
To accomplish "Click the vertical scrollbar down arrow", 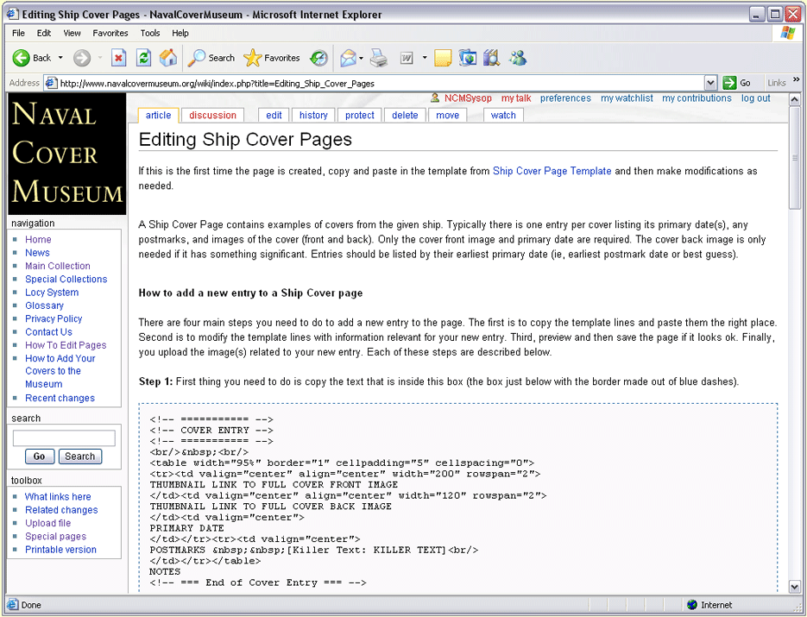I will (x=795, y=587).
